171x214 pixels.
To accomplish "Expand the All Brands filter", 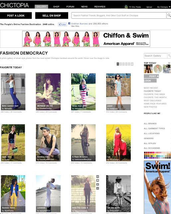I will pyautogui.click(x=150, y=123).
